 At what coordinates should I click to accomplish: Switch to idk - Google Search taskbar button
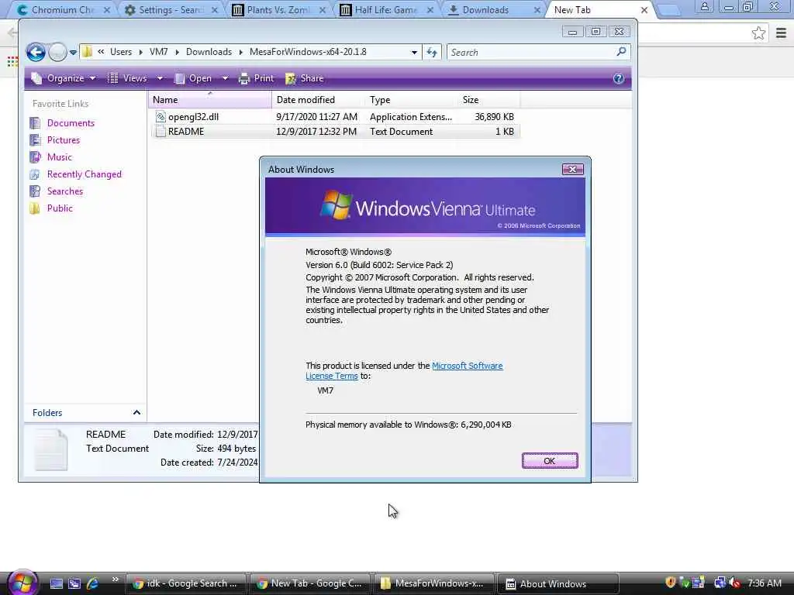pos(185,584)
